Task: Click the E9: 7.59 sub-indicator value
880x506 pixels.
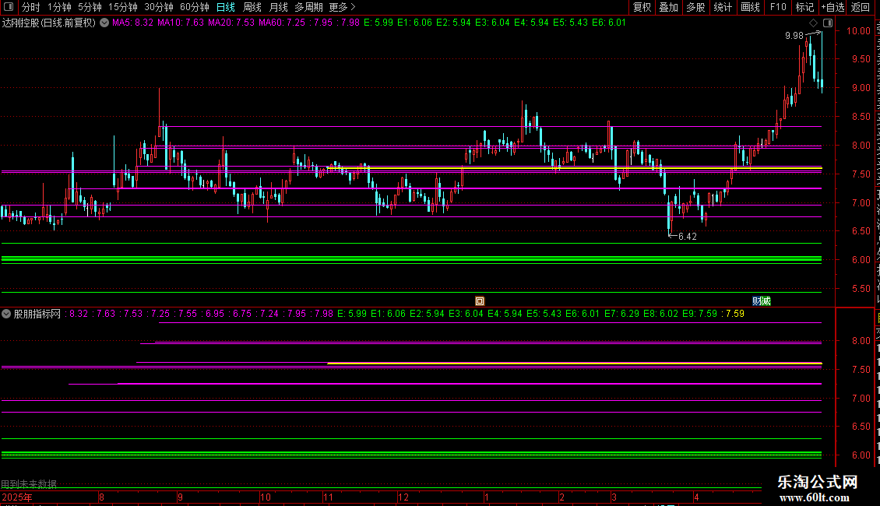Action: [699, 314]
